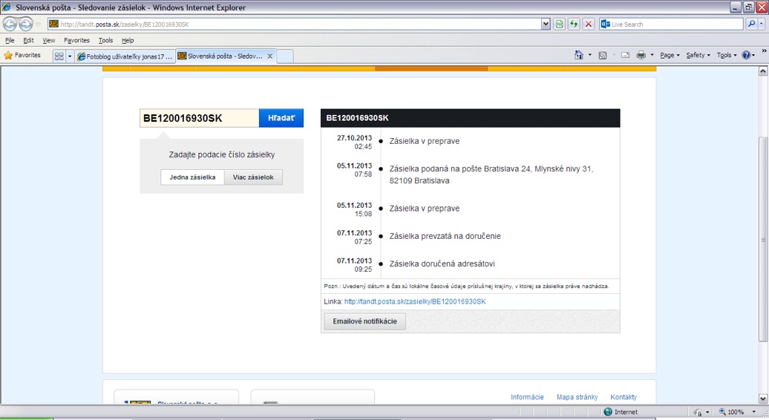769x420 pixels.
Task: Open the Favorites menu in menu bar
Action: tap(76, 40)
